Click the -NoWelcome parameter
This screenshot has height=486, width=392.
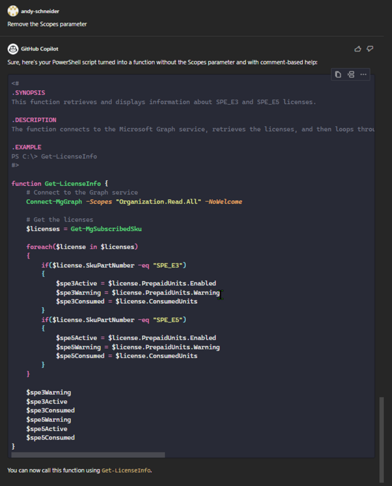click(224, 202)
